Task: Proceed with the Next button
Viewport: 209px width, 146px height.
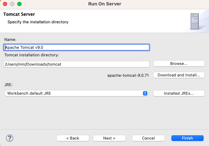Action: click(x=109, y=138)
